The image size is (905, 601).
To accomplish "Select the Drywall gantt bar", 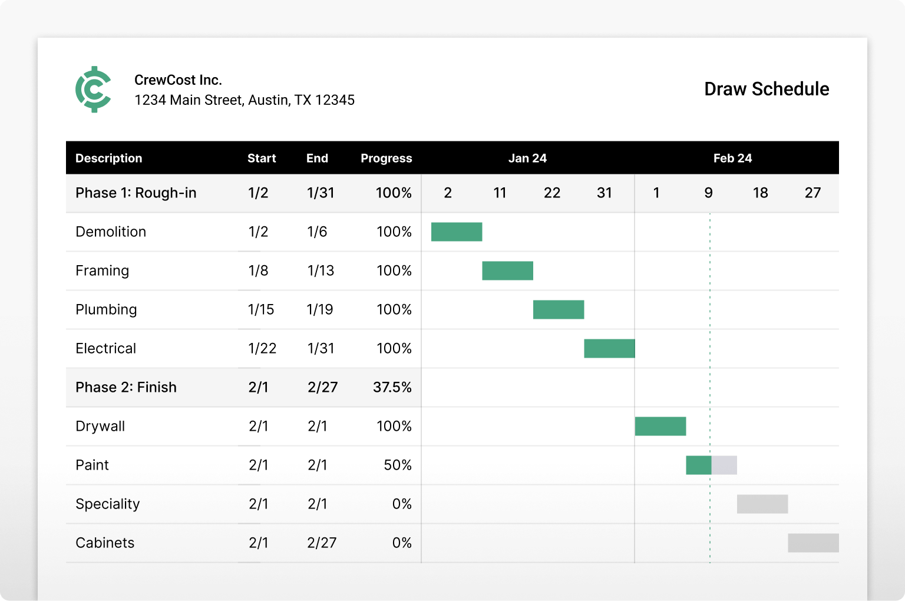I will pos(660,427).
